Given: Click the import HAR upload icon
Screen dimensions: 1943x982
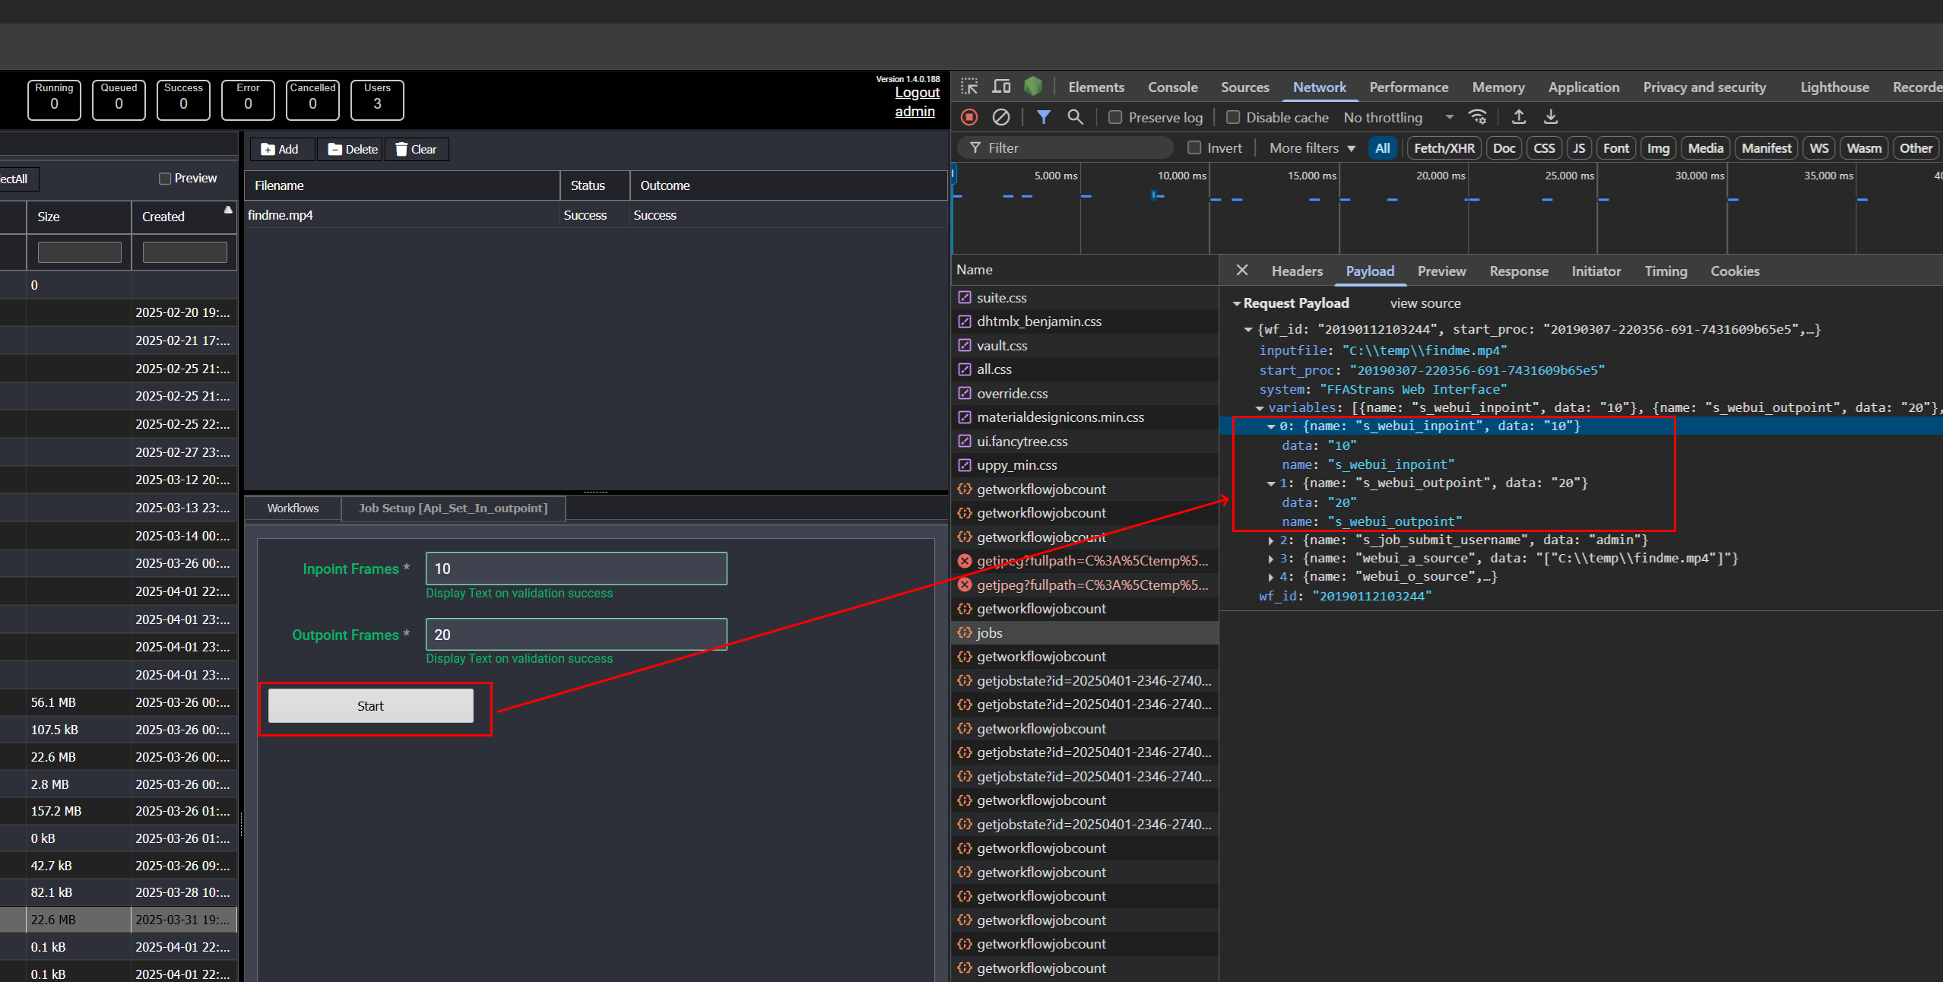Looking at the screenshot, I should click(1519, 117).
